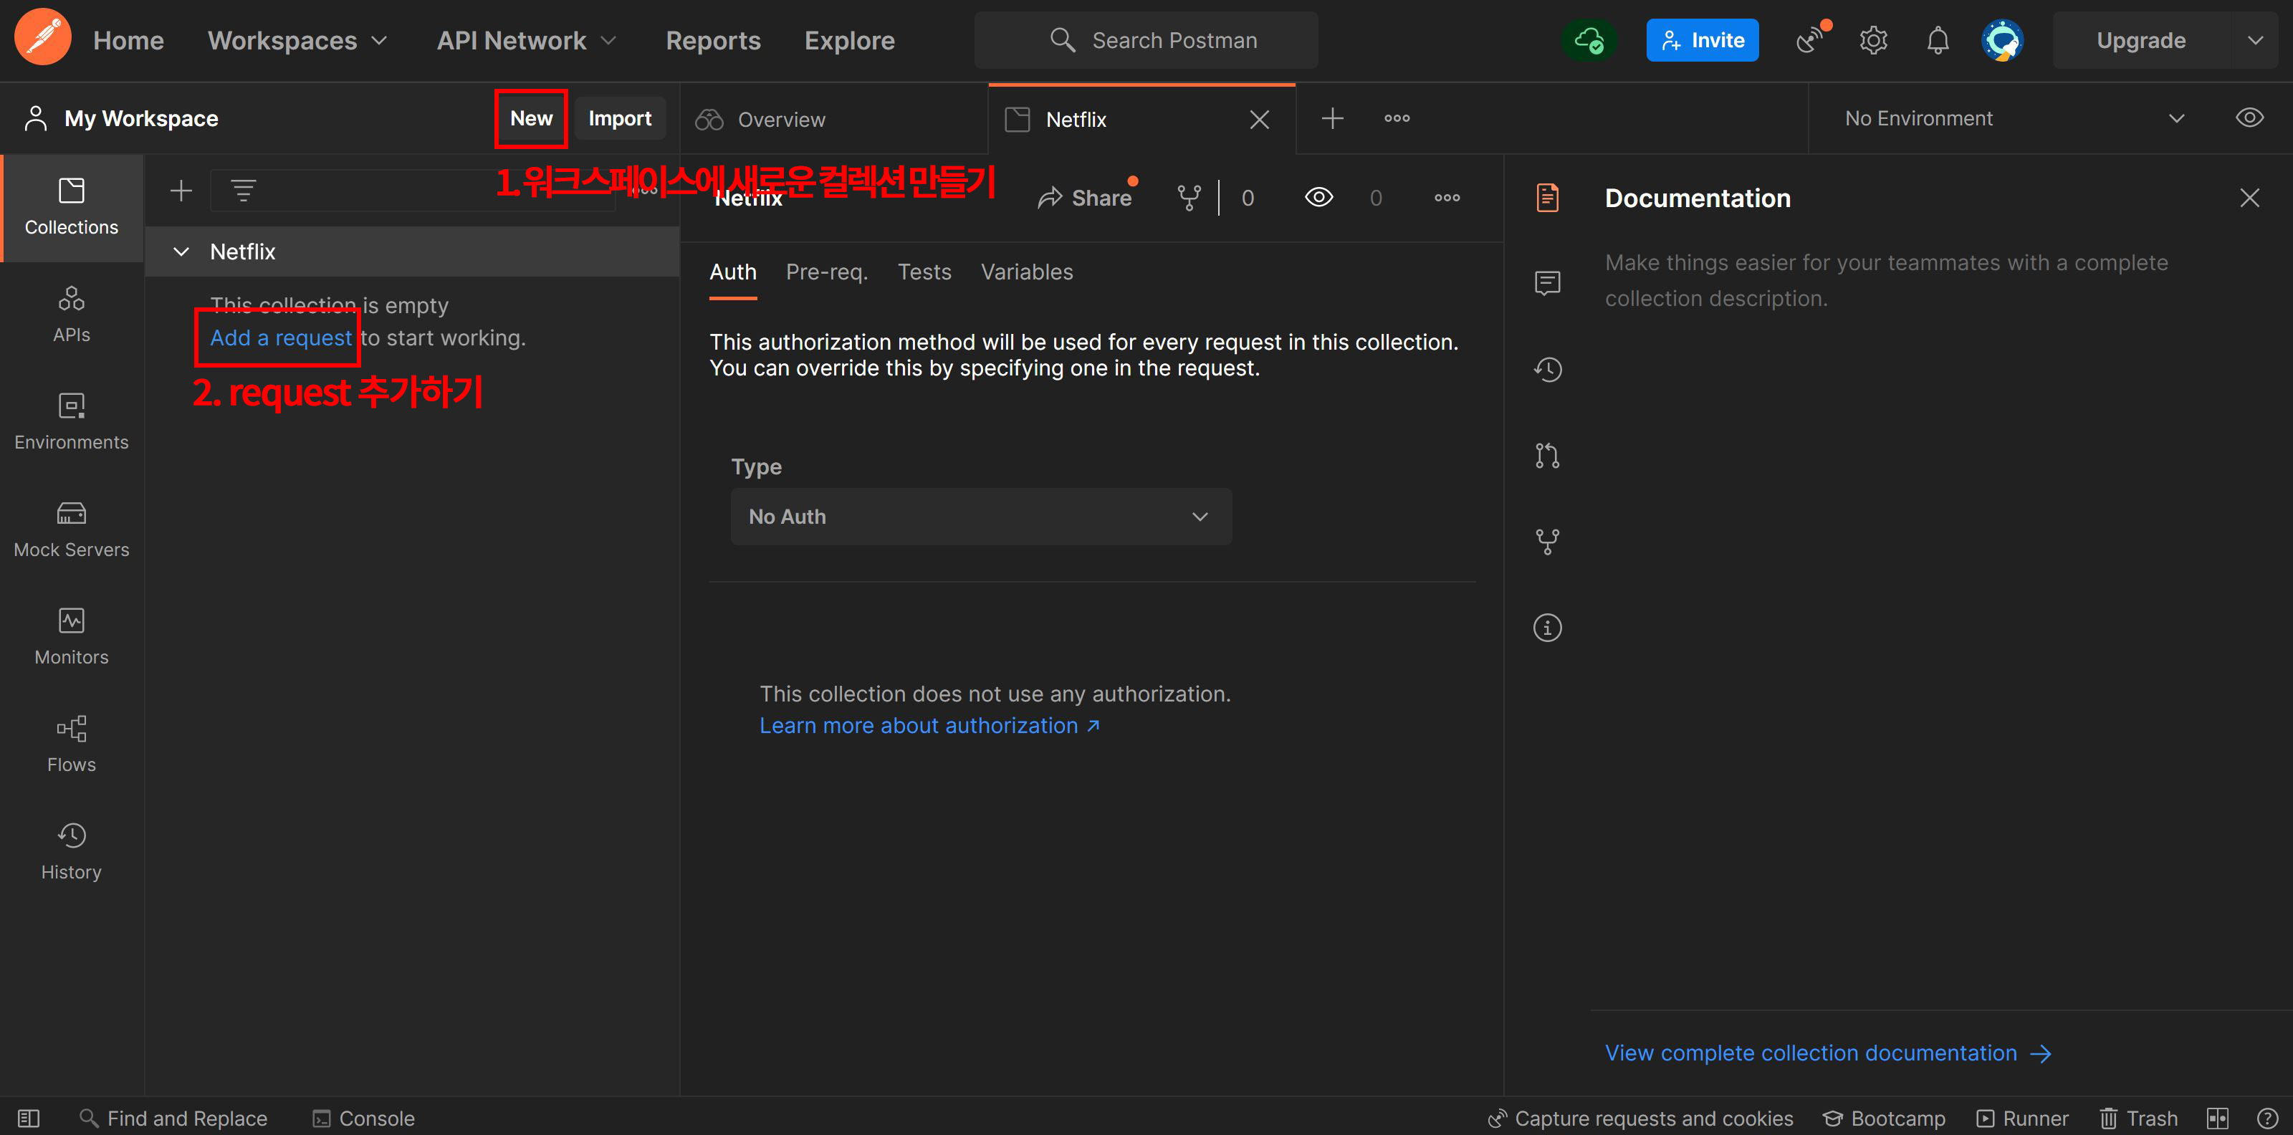2293x1135 pixels.
Task: Open View complete collection documentation link
Action: coord(1829,1053)
